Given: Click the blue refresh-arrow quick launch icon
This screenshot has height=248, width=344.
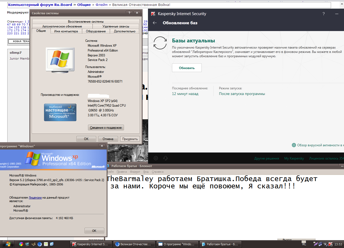Looking at the screenshot, I should [52, 244].
